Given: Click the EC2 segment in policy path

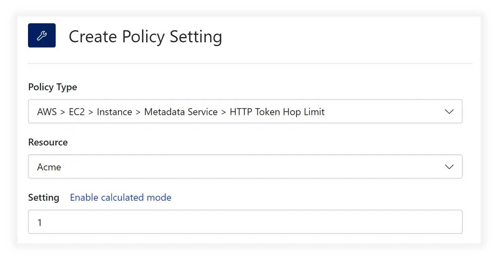Looking at the screenshot, I should [77, 112].
